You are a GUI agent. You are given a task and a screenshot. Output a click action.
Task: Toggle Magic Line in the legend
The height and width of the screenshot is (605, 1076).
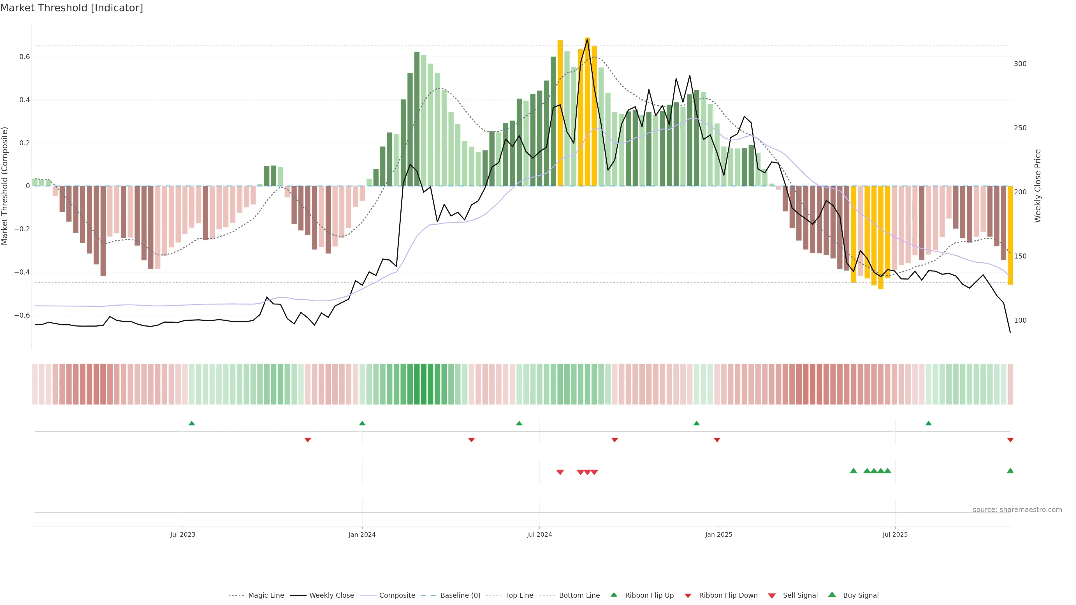point(266,595)
